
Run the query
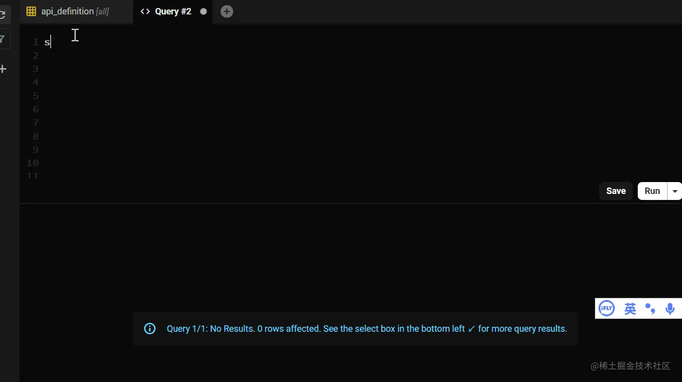pyautogui.click(x=652, y=191)
